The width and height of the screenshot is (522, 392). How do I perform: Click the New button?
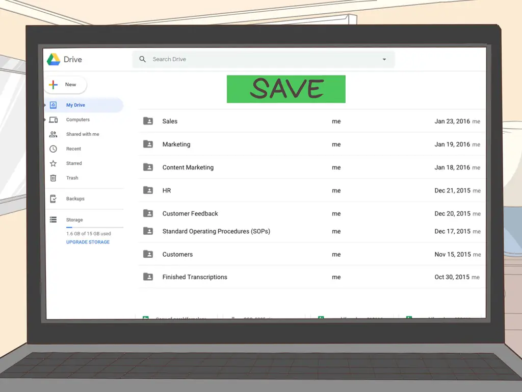pyautogui.click(x=65, y=85)
